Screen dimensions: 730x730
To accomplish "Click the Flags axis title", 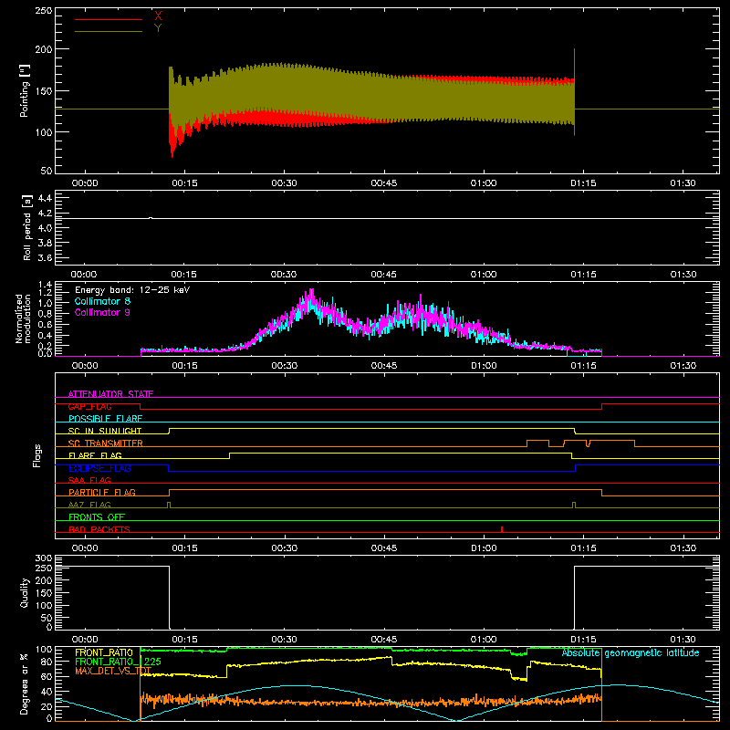I will tap(37, 455).
